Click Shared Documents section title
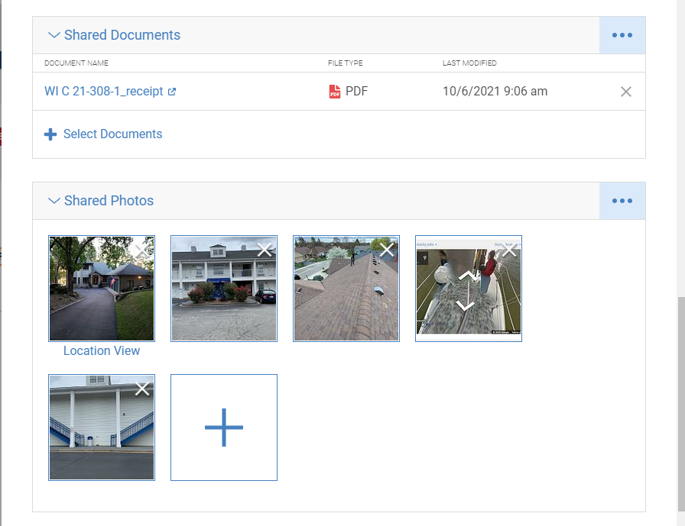 point(122,35)
